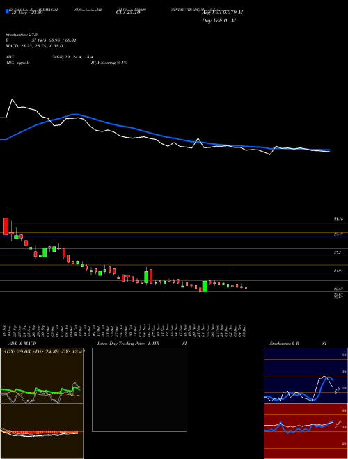Click the 'Intra Day Trading Price & MR' title
Image resolution: width=348 pixels, height=459 pixels.
(x=128, y=344)
